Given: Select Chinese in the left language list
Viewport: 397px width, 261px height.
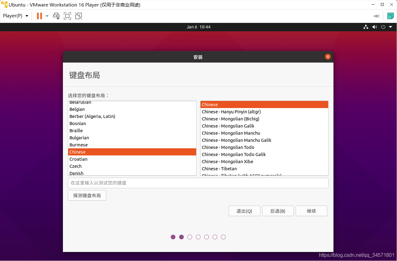Looking at the screenshot, I should click(x=132, y=152).
